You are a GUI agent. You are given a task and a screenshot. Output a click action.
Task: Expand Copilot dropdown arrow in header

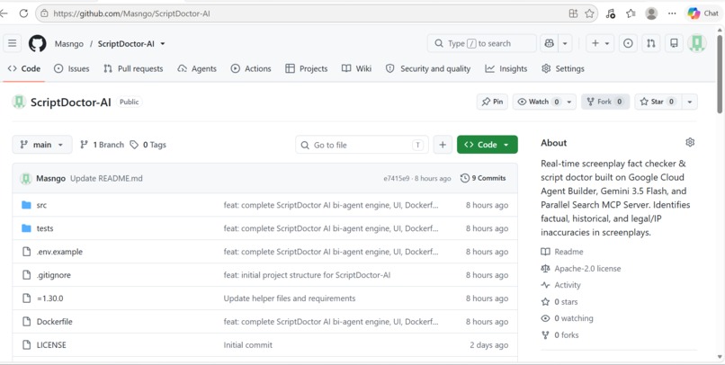pos(565,43)
